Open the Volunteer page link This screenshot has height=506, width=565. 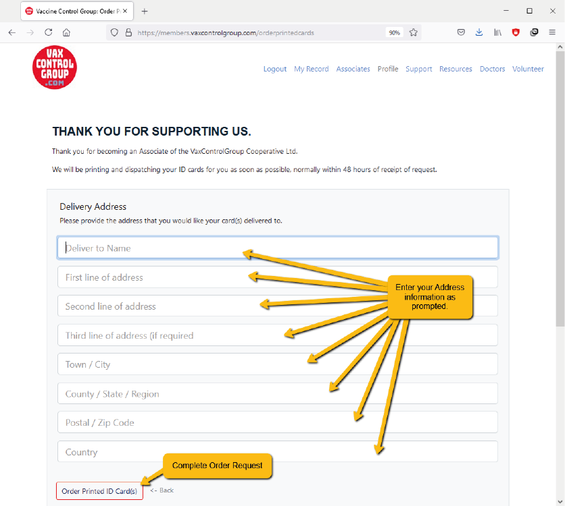point(528,69)
